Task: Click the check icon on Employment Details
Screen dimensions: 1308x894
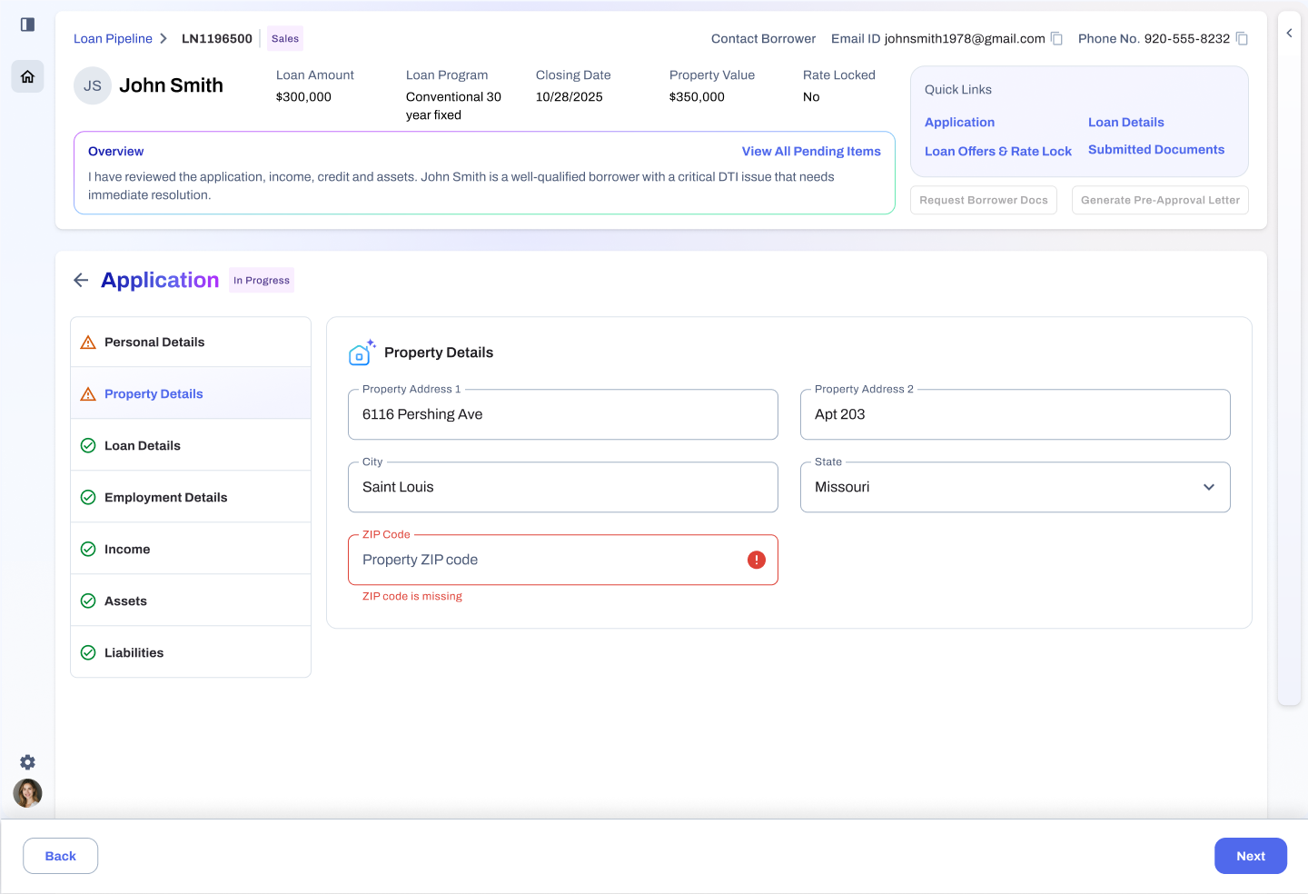Action: (88, 498)
